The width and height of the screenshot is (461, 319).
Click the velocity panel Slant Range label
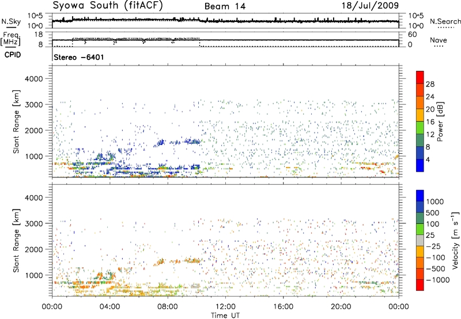tap(16, 241)
